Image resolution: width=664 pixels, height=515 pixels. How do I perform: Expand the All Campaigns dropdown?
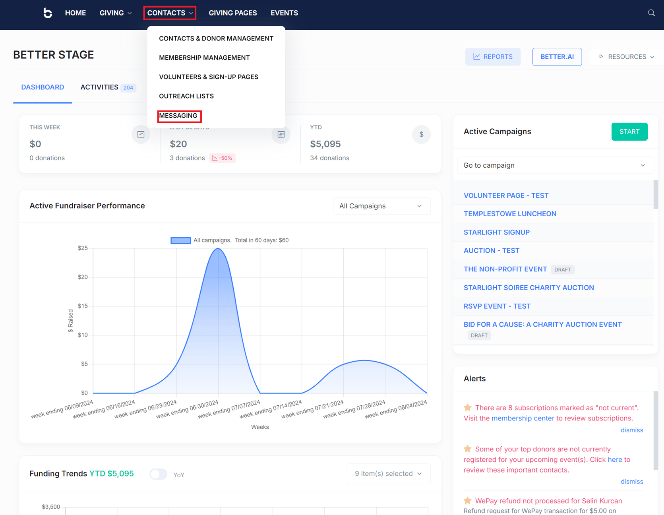pyautogui.click(x=381, y=206)
